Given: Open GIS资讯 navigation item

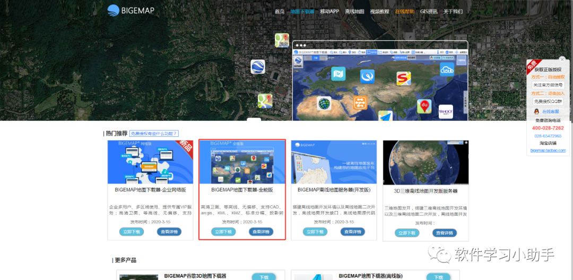Looking at the screenshot, I should [x=429, y=11].
